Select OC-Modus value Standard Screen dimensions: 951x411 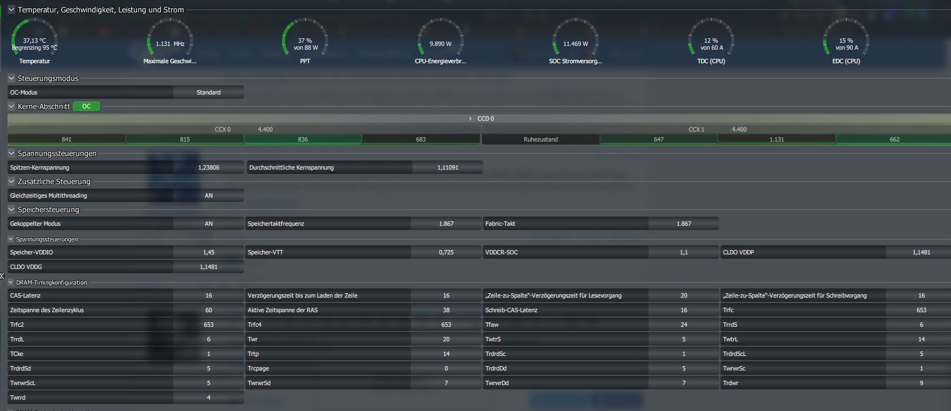click(208, 92)
